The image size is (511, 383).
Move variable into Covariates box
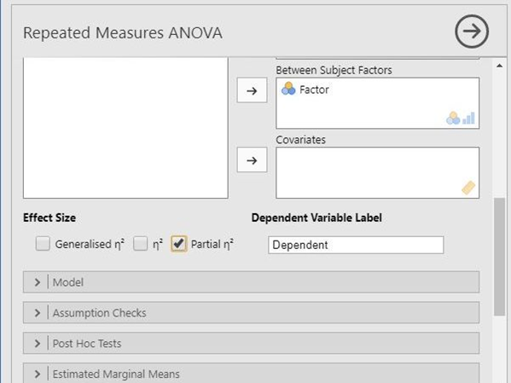252,160
